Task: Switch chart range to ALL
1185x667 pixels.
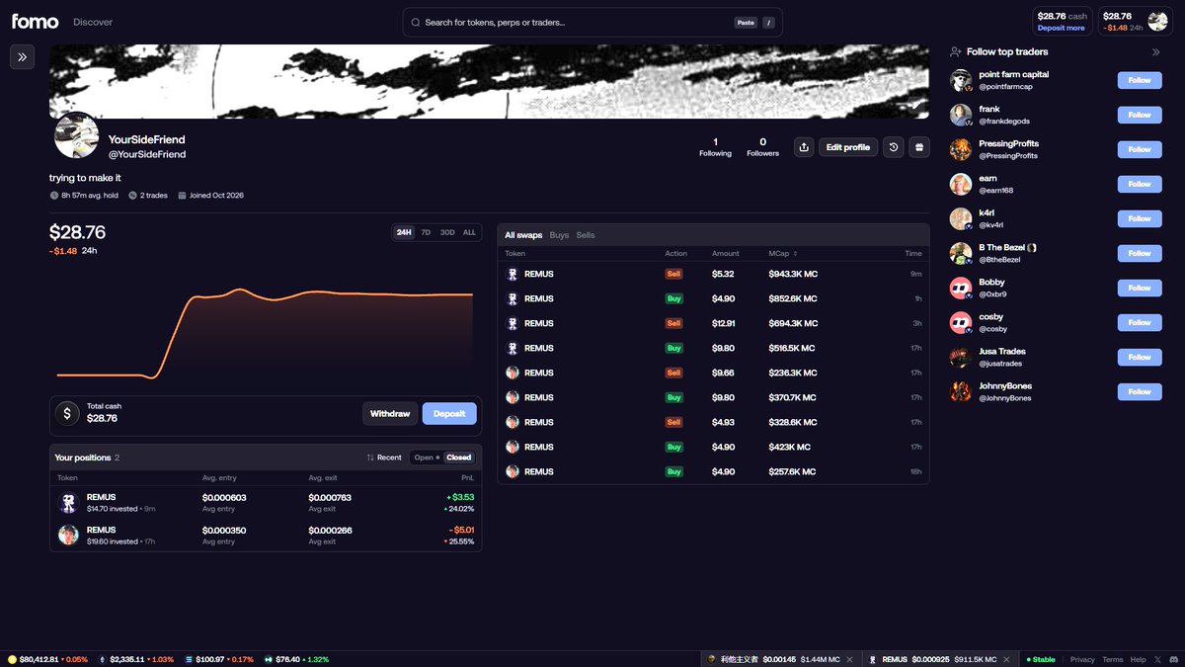Action: [x=469, y=233]
